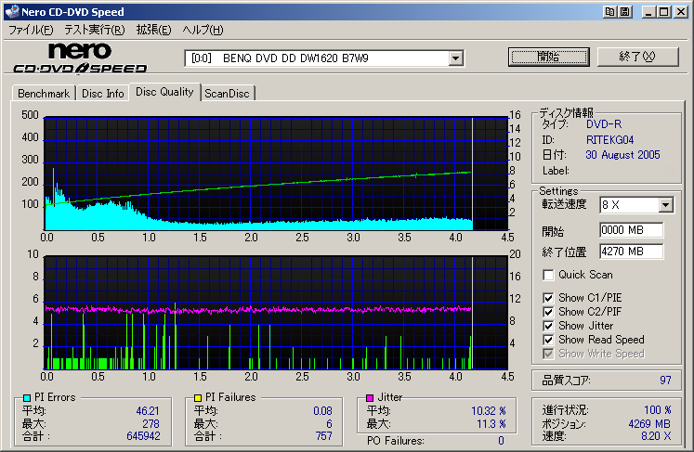Viewport: 694px width, 452px height.
Task: Maximize the Nero CD-DVD Speed window
Action: (x=664, y=12)
